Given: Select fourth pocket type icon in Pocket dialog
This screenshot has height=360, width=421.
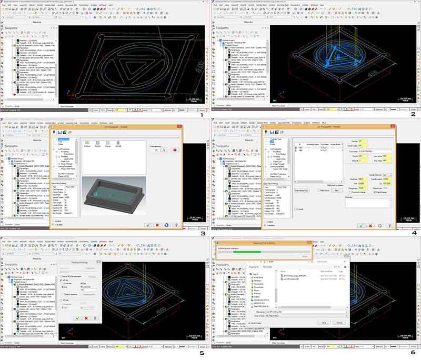Looking at the screenshot, I should click(118, 144).
